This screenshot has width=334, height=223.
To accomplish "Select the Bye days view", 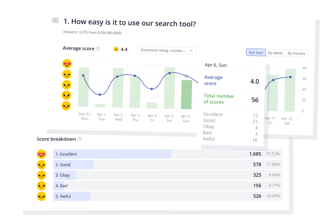I will click(256, 53).
